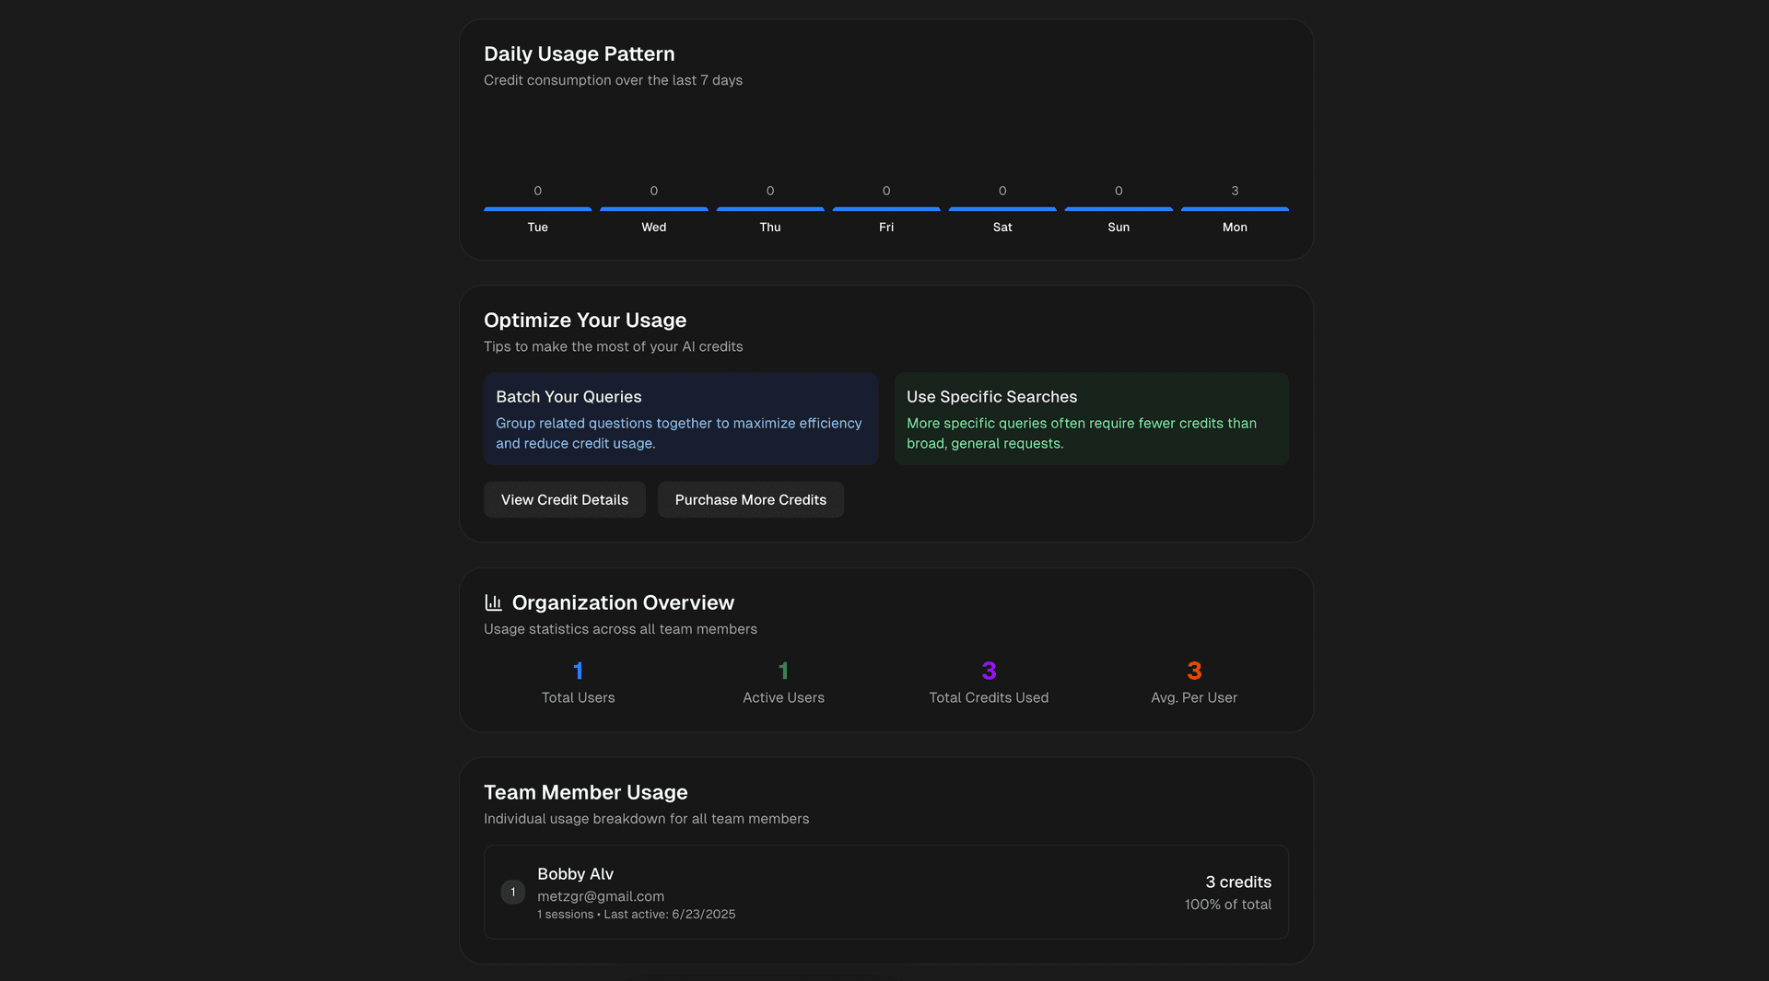This screenshot has width=1769, height=981.
Task: Select the Bobby Alv team member row
Action: (x=884, y=892)
